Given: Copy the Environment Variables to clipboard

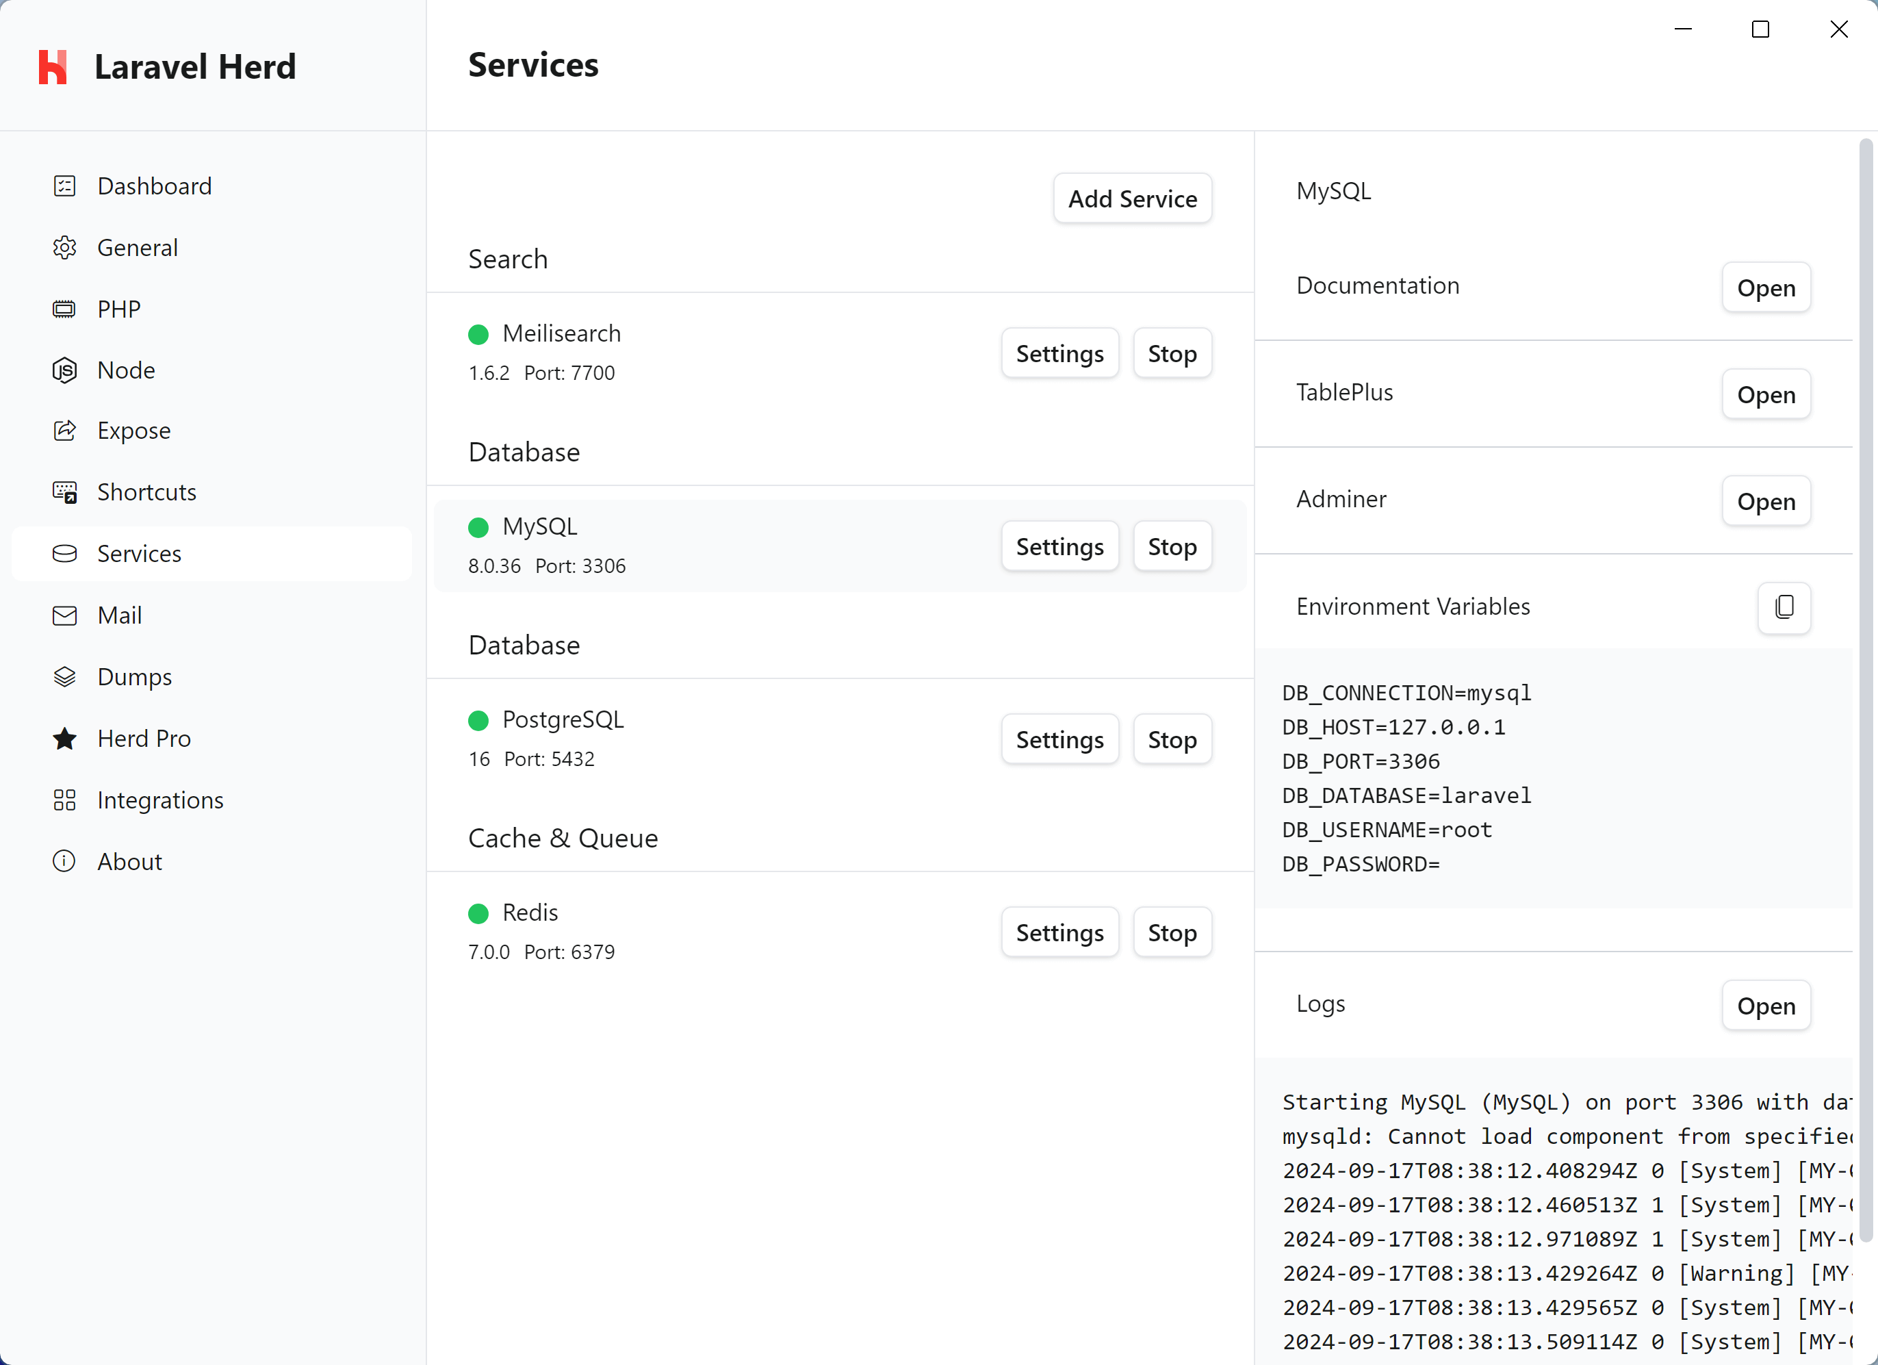Looking at the screenshot, I should tap(1784, 607).
